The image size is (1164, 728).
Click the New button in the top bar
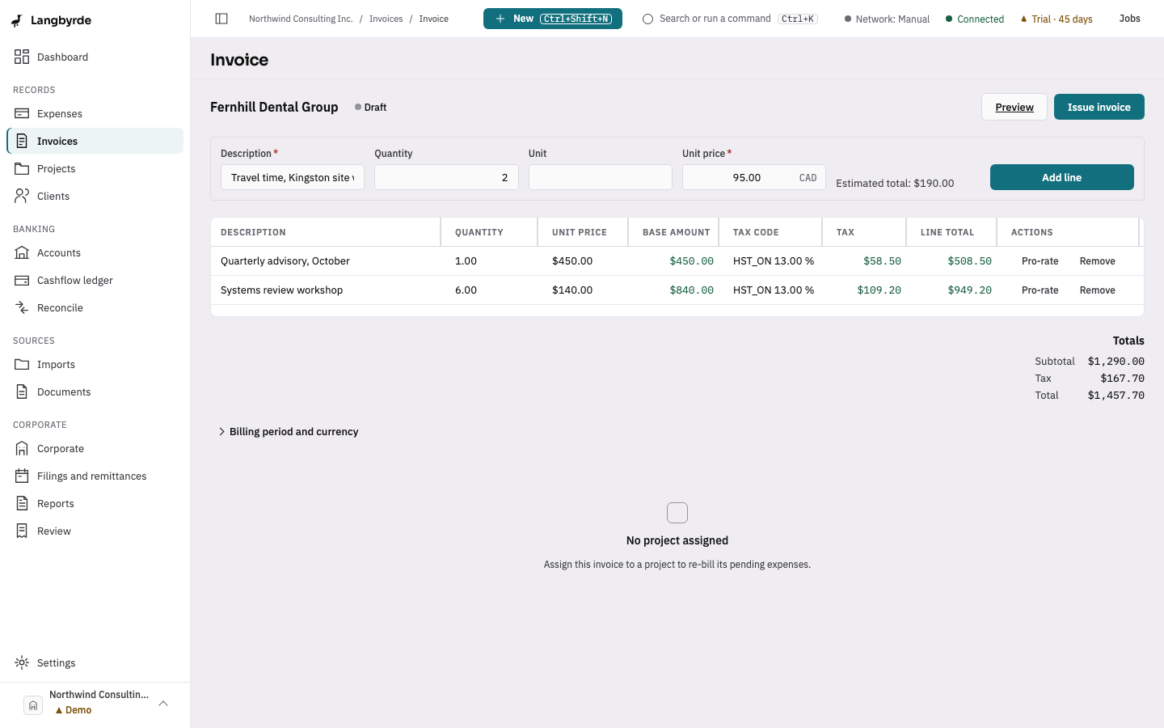(x=553, y=19)
